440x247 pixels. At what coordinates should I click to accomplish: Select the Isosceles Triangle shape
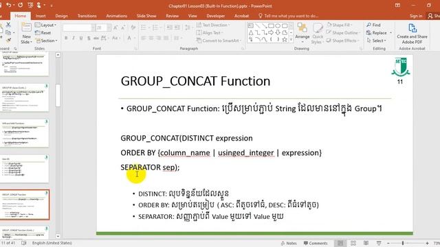250,32
